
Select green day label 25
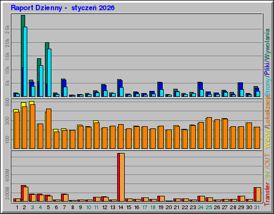(209, 208)
